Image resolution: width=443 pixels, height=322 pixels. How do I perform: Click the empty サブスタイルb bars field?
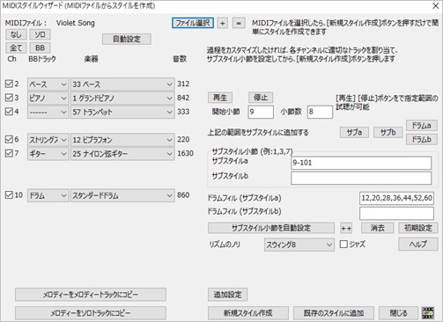(361, 178)
